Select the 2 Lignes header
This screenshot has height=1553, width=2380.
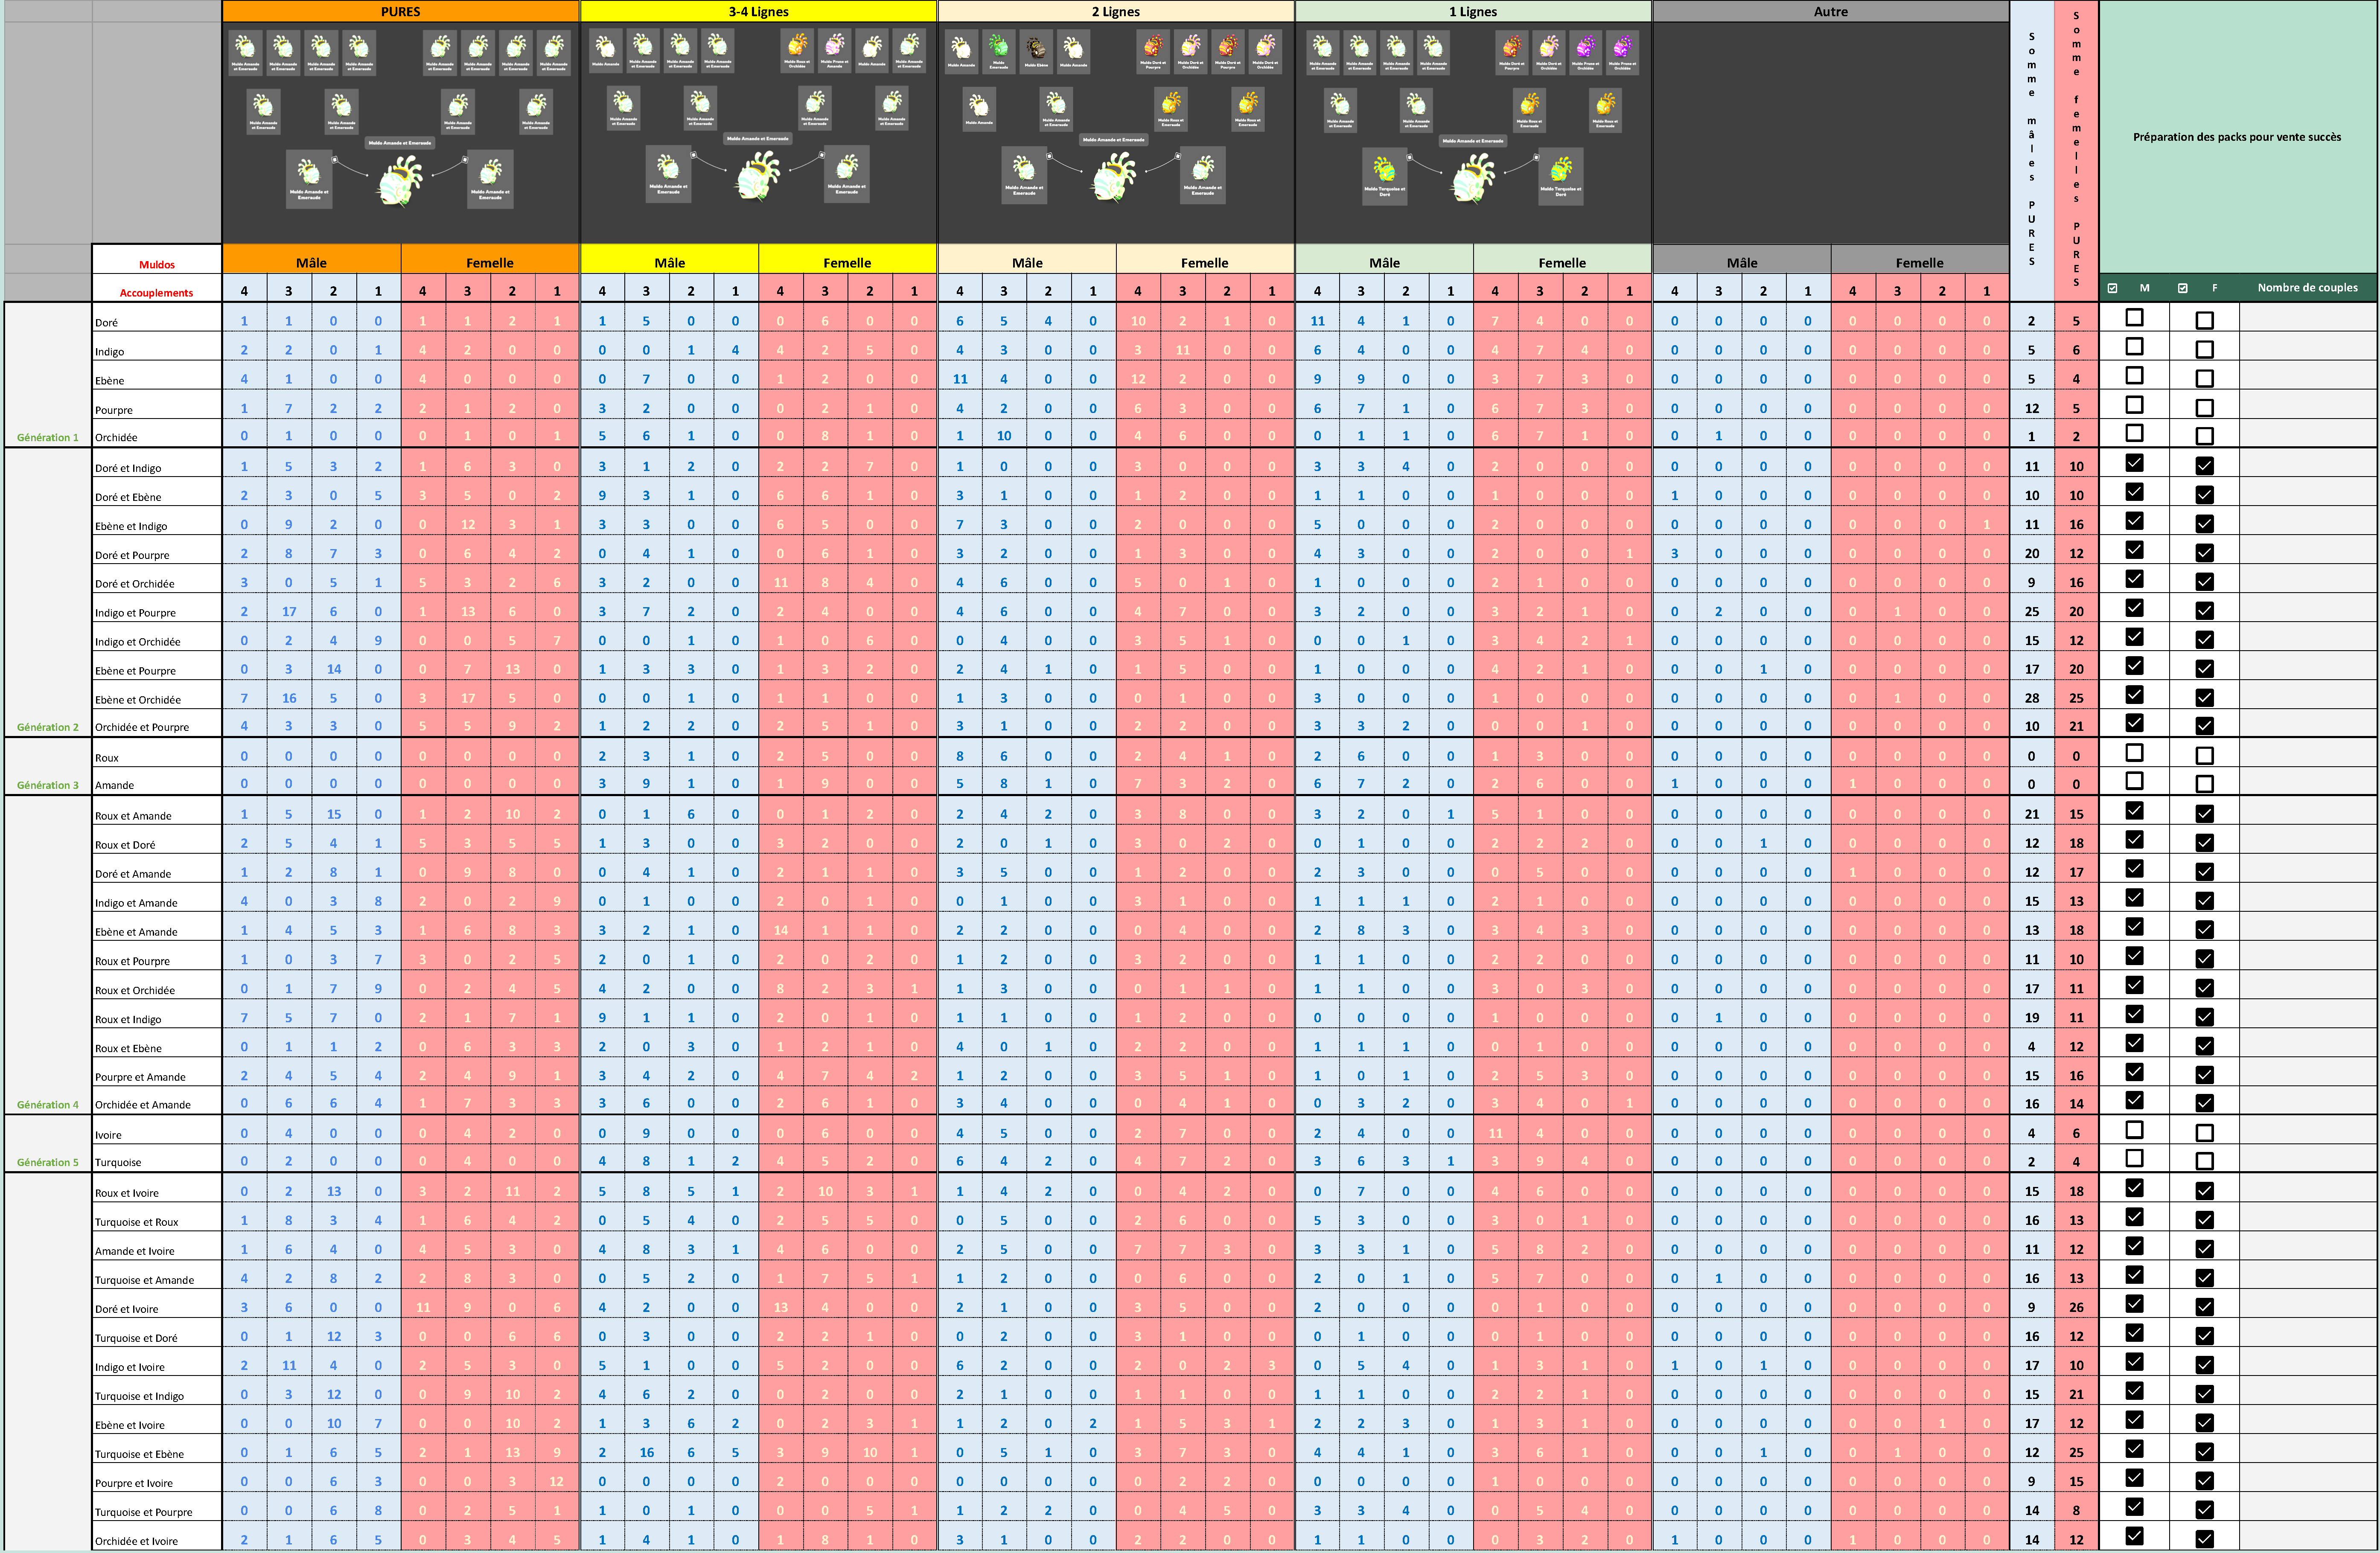point(1116,11)
